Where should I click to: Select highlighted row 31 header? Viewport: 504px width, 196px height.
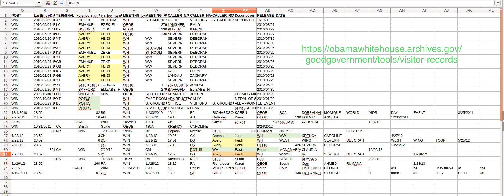coord(5,154)
